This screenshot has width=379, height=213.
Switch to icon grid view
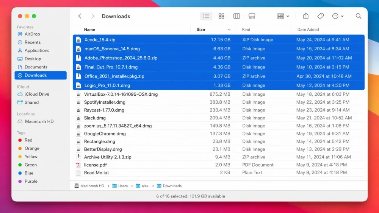click(x=221, y=16)
